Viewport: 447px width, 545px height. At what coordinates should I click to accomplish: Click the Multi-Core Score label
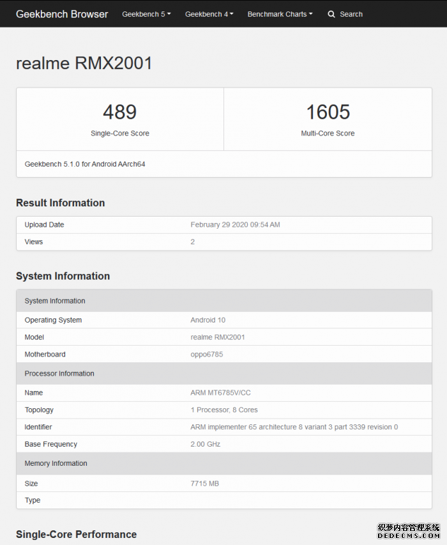click(x=328, y=133)
